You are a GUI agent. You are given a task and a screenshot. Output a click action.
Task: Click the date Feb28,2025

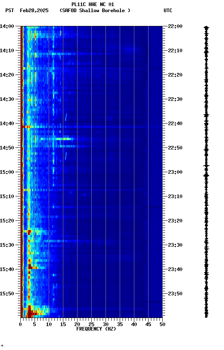34,11
